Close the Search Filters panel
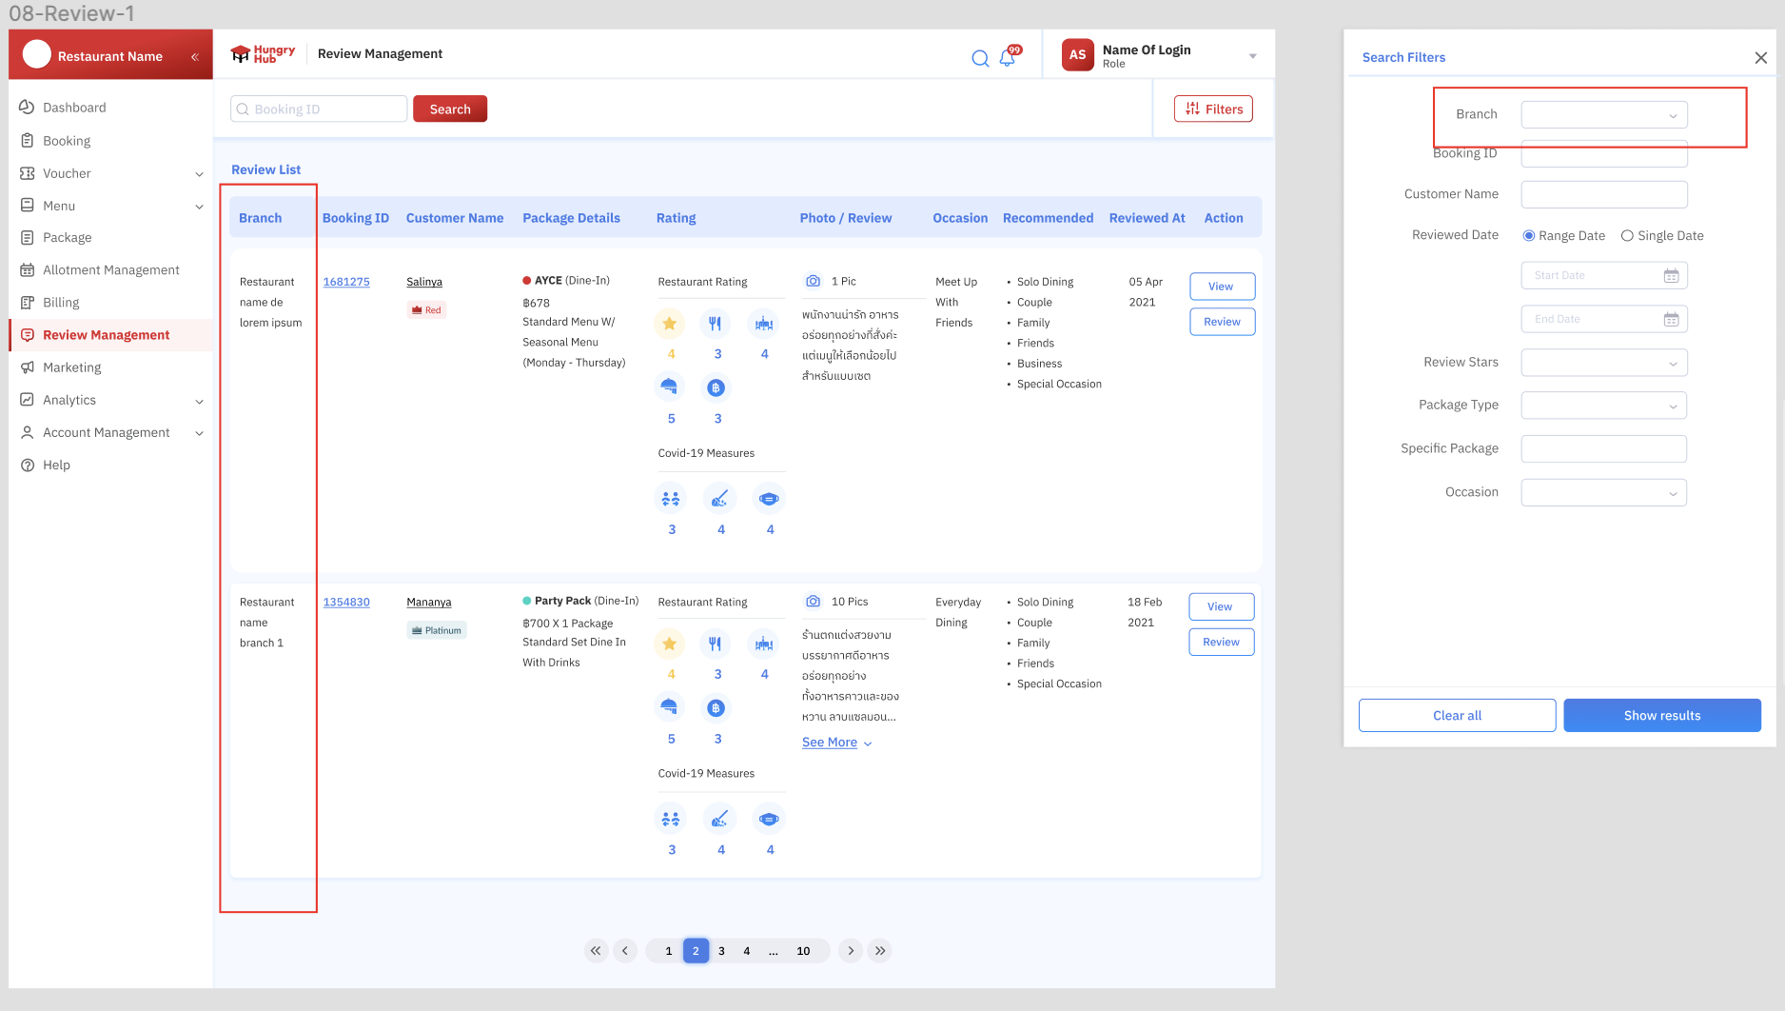 [1760, 58]
